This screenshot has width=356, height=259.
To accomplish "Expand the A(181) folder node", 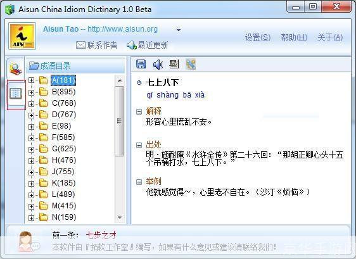I will (x=31, y=80).
